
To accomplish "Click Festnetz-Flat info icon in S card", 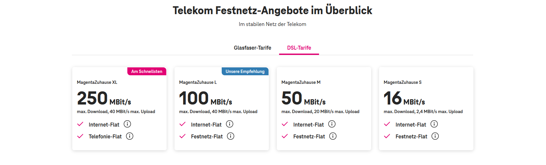I will coord(435,136).
